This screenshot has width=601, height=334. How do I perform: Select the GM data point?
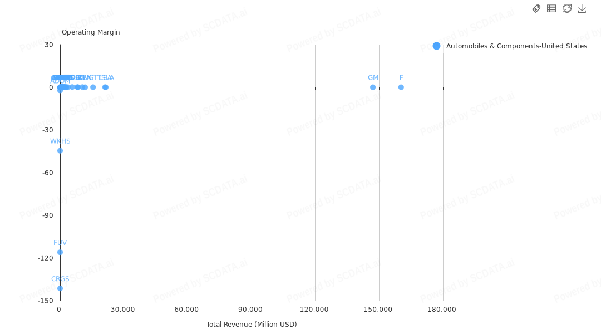tap(373, 87)
